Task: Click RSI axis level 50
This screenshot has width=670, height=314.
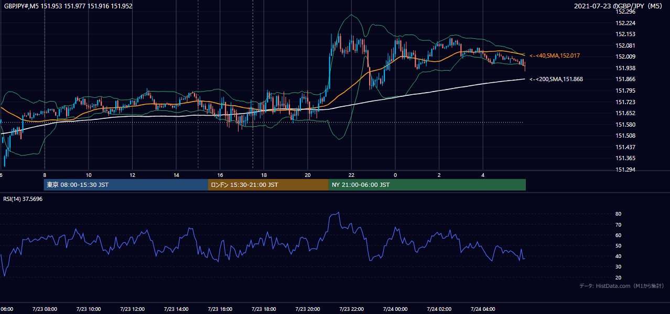Action: [619, 245]
